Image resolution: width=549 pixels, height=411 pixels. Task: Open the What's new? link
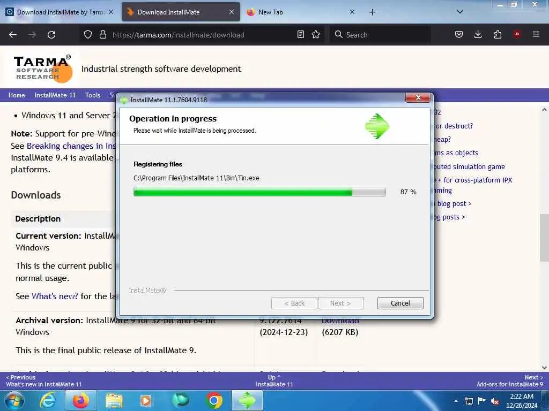point(55,296)
